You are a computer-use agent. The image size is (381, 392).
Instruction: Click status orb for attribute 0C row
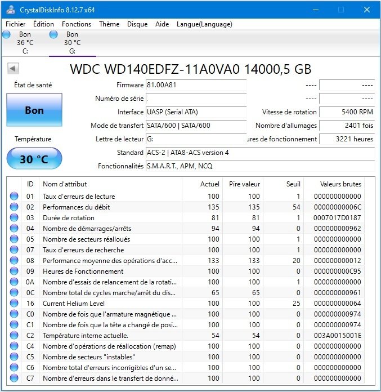tap(14, 292)
